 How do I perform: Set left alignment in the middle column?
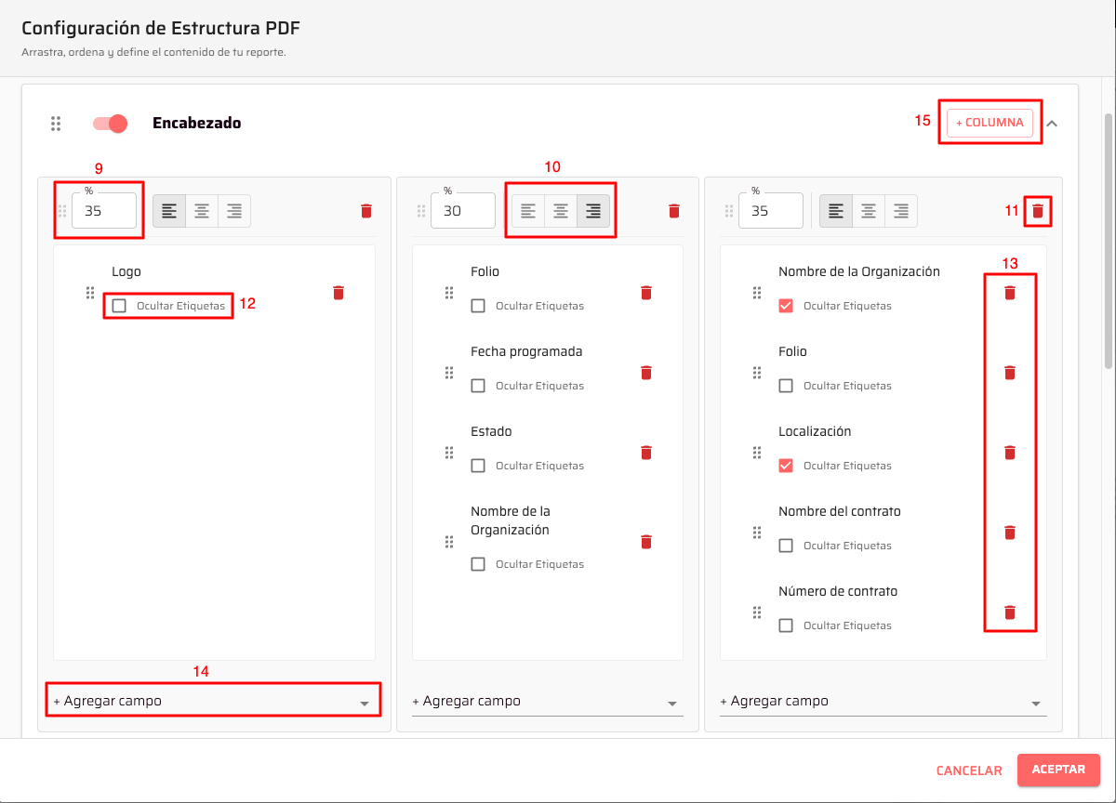click(528, 211)
